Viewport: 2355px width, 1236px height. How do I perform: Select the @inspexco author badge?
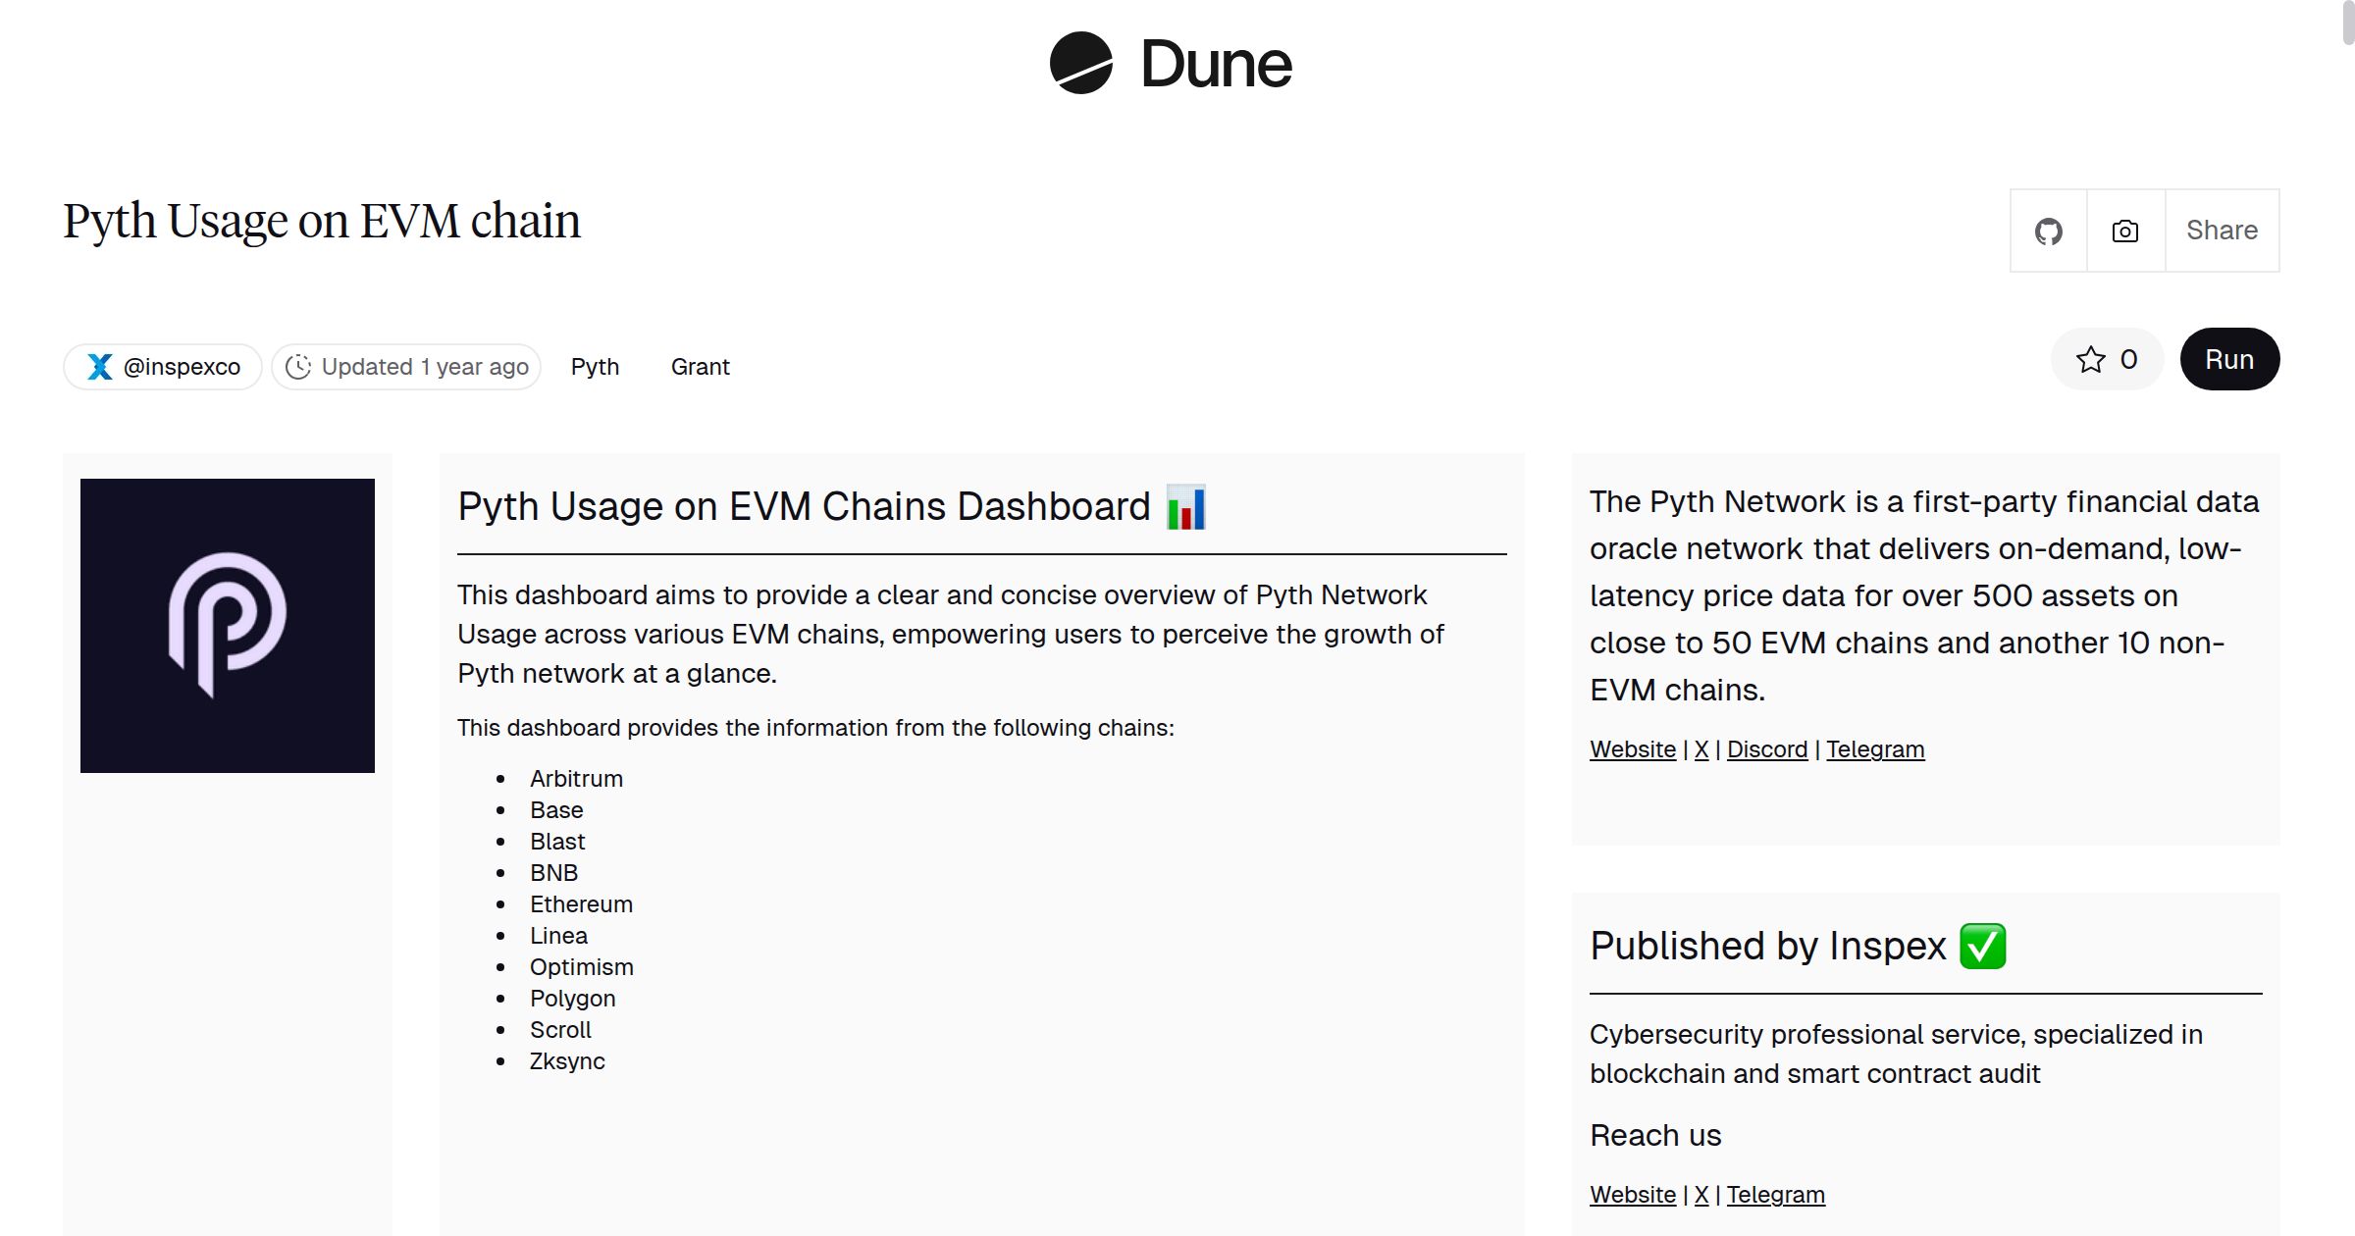coord(162,366)
